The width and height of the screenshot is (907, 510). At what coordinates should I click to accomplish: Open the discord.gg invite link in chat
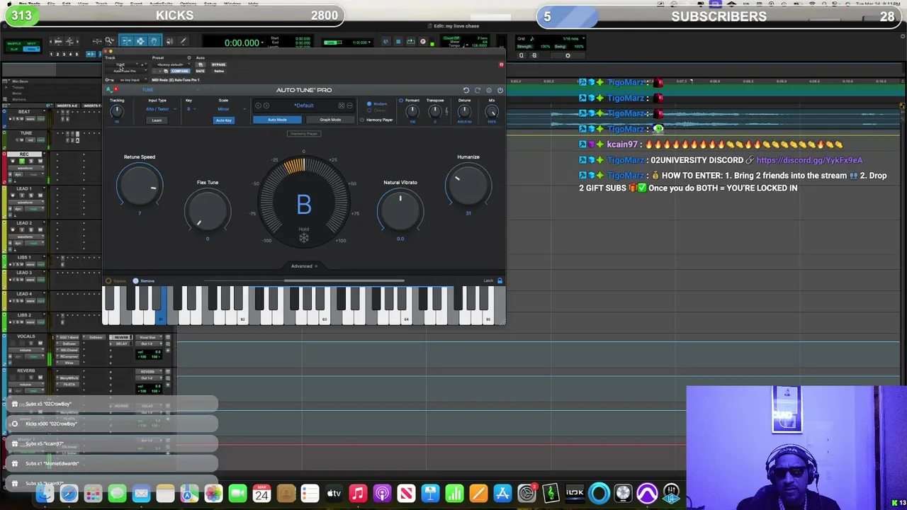click(809, 160)
